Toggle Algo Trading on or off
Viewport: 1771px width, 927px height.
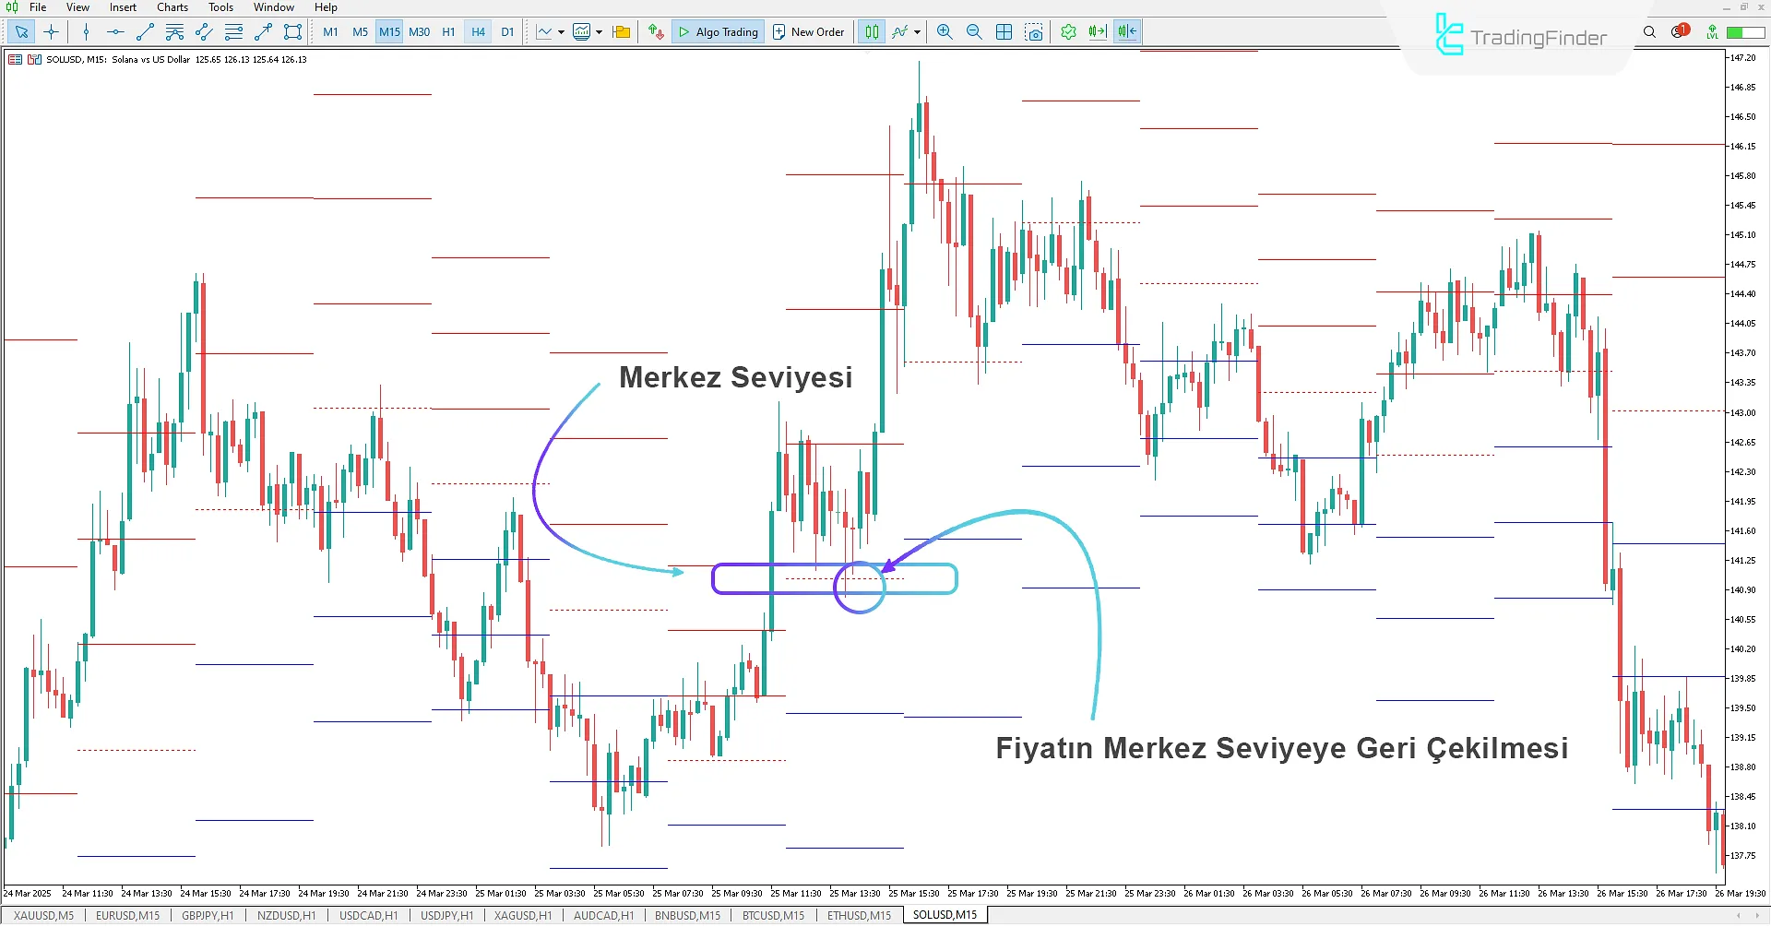[718, 32]
